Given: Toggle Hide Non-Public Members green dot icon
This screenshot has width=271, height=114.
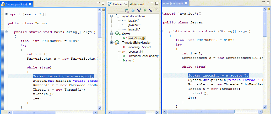Looking at the screenshot, I should click(145, 10).
